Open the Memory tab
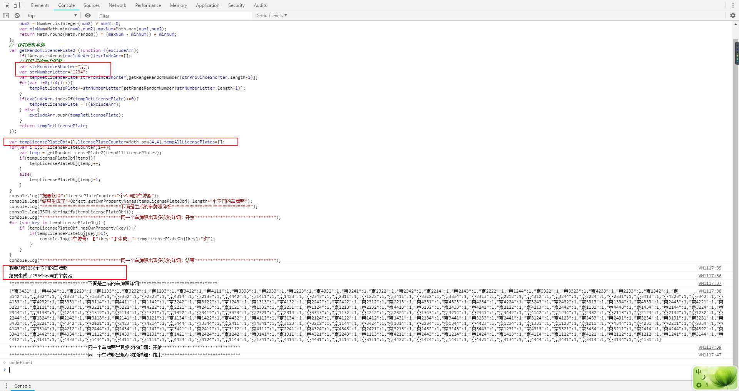This screenshot has height=391, width=739. tap(179, 5)
